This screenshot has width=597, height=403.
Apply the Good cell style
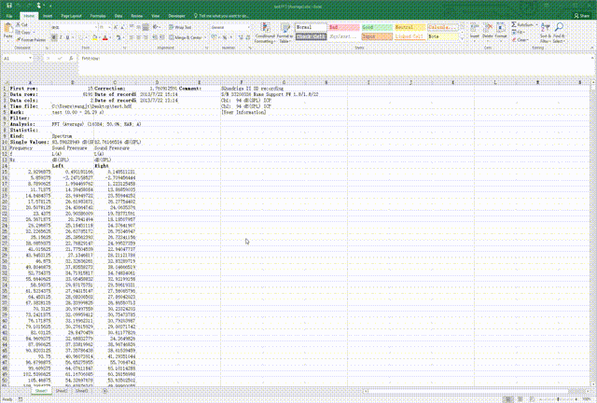pos(377,27)
